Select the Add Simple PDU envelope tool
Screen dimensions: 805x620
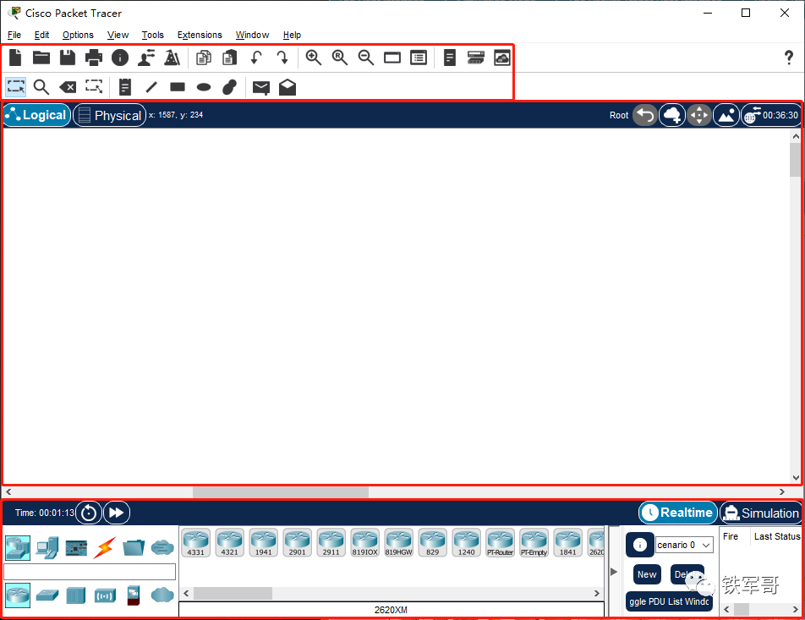tap(260, 87)
